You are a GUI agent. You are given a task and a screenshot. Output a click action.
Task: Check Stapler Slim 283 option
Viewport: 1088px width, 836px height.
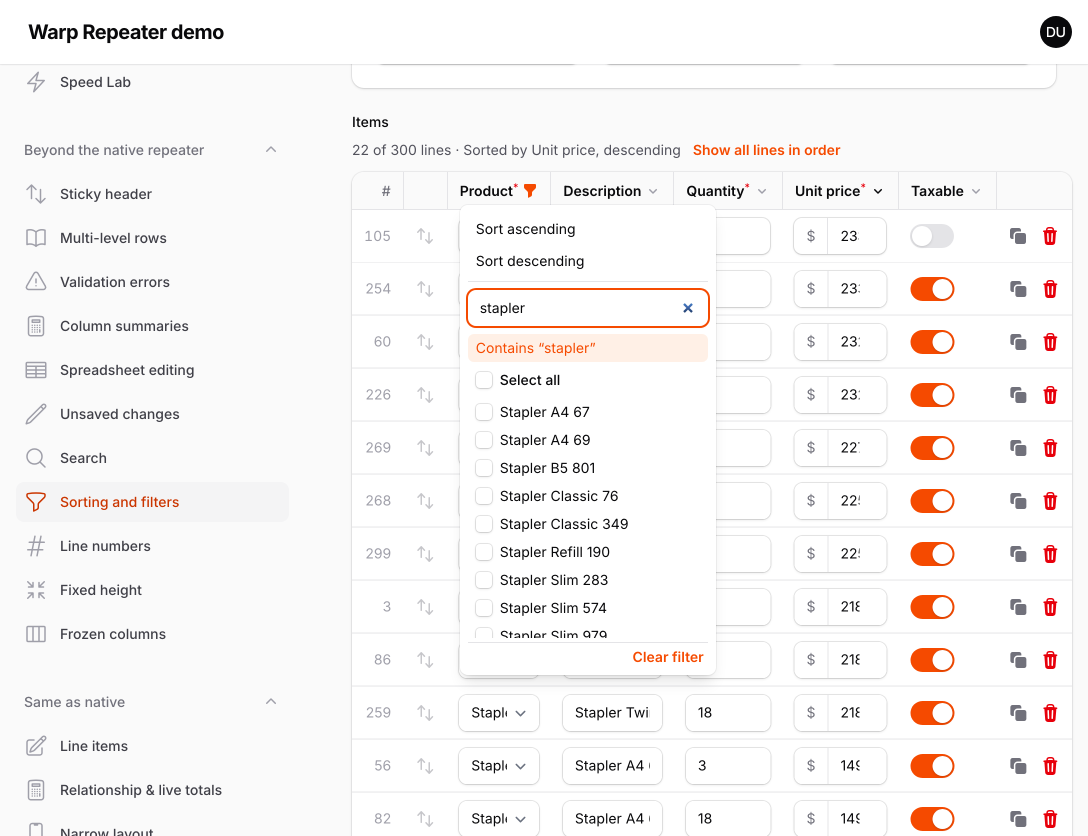484,580
